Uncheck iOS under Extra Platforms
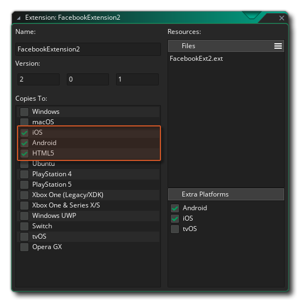 click(x=175, y=218)
